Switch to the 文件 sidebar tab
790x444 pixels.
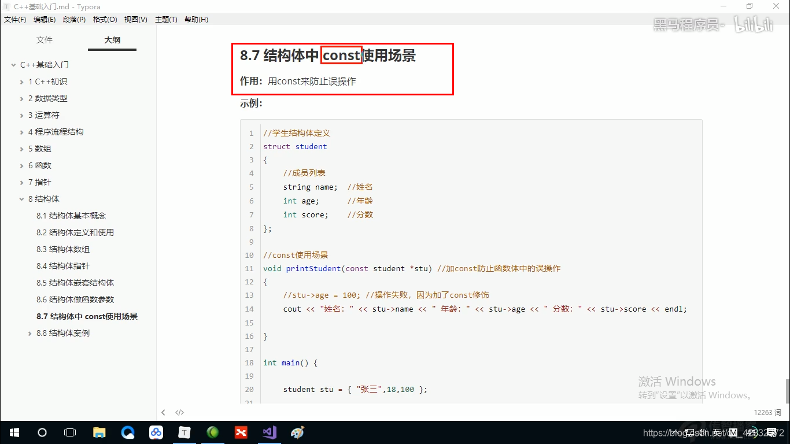45,40
